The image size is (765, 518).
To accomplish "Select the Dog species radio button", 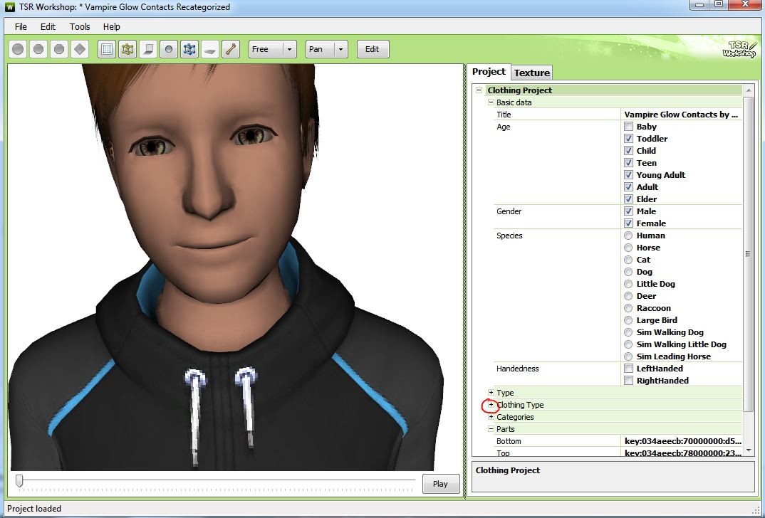I will pyautogui.click(x=628, y=272).
